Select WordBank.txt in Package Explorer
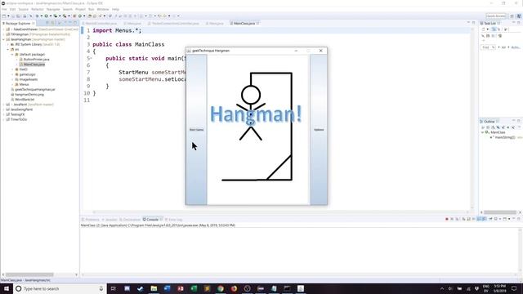 pos(25,100)
